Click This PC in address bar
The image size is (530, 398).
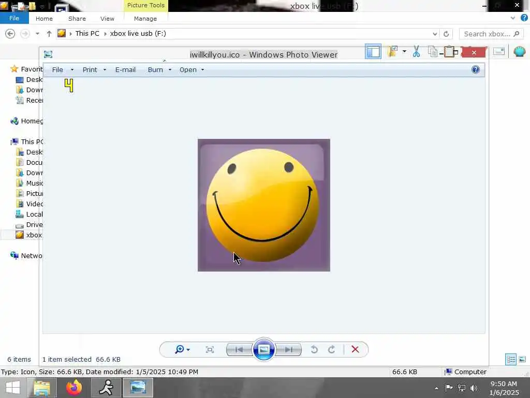pyautogui.click(x=87, y=34)
